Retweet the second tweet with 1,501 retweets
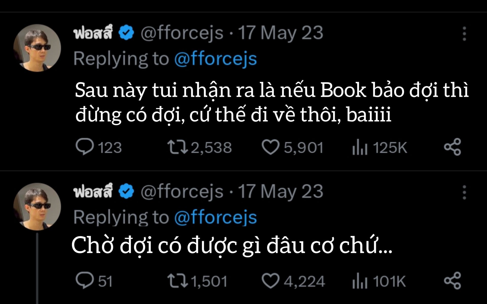 [177, 281]
